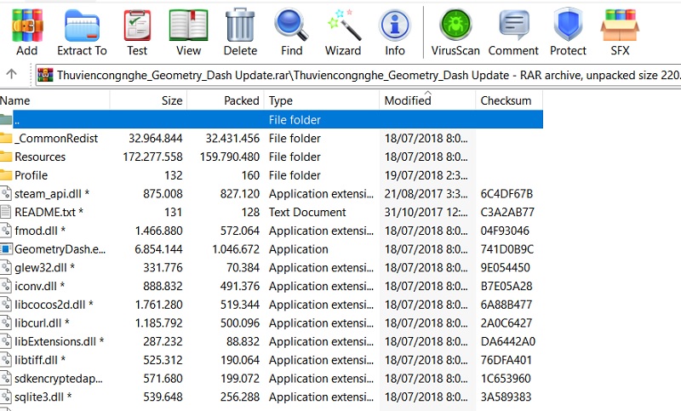Open the Find magnifier tool
Viewport: 681px width, 411px height.
click(291, 32)
